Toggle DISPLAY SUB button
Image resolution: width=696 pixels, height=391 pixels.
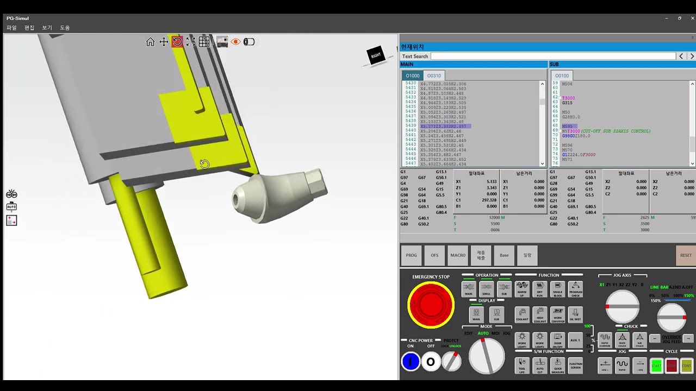click(x=496, y=314)
